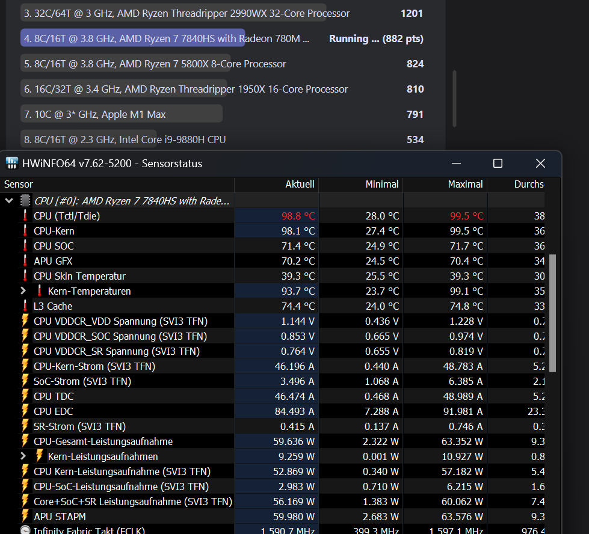This screenshot has width=589, height=534.
Task: Select the lightning icon beside APU STAPM
Action: 26,516
